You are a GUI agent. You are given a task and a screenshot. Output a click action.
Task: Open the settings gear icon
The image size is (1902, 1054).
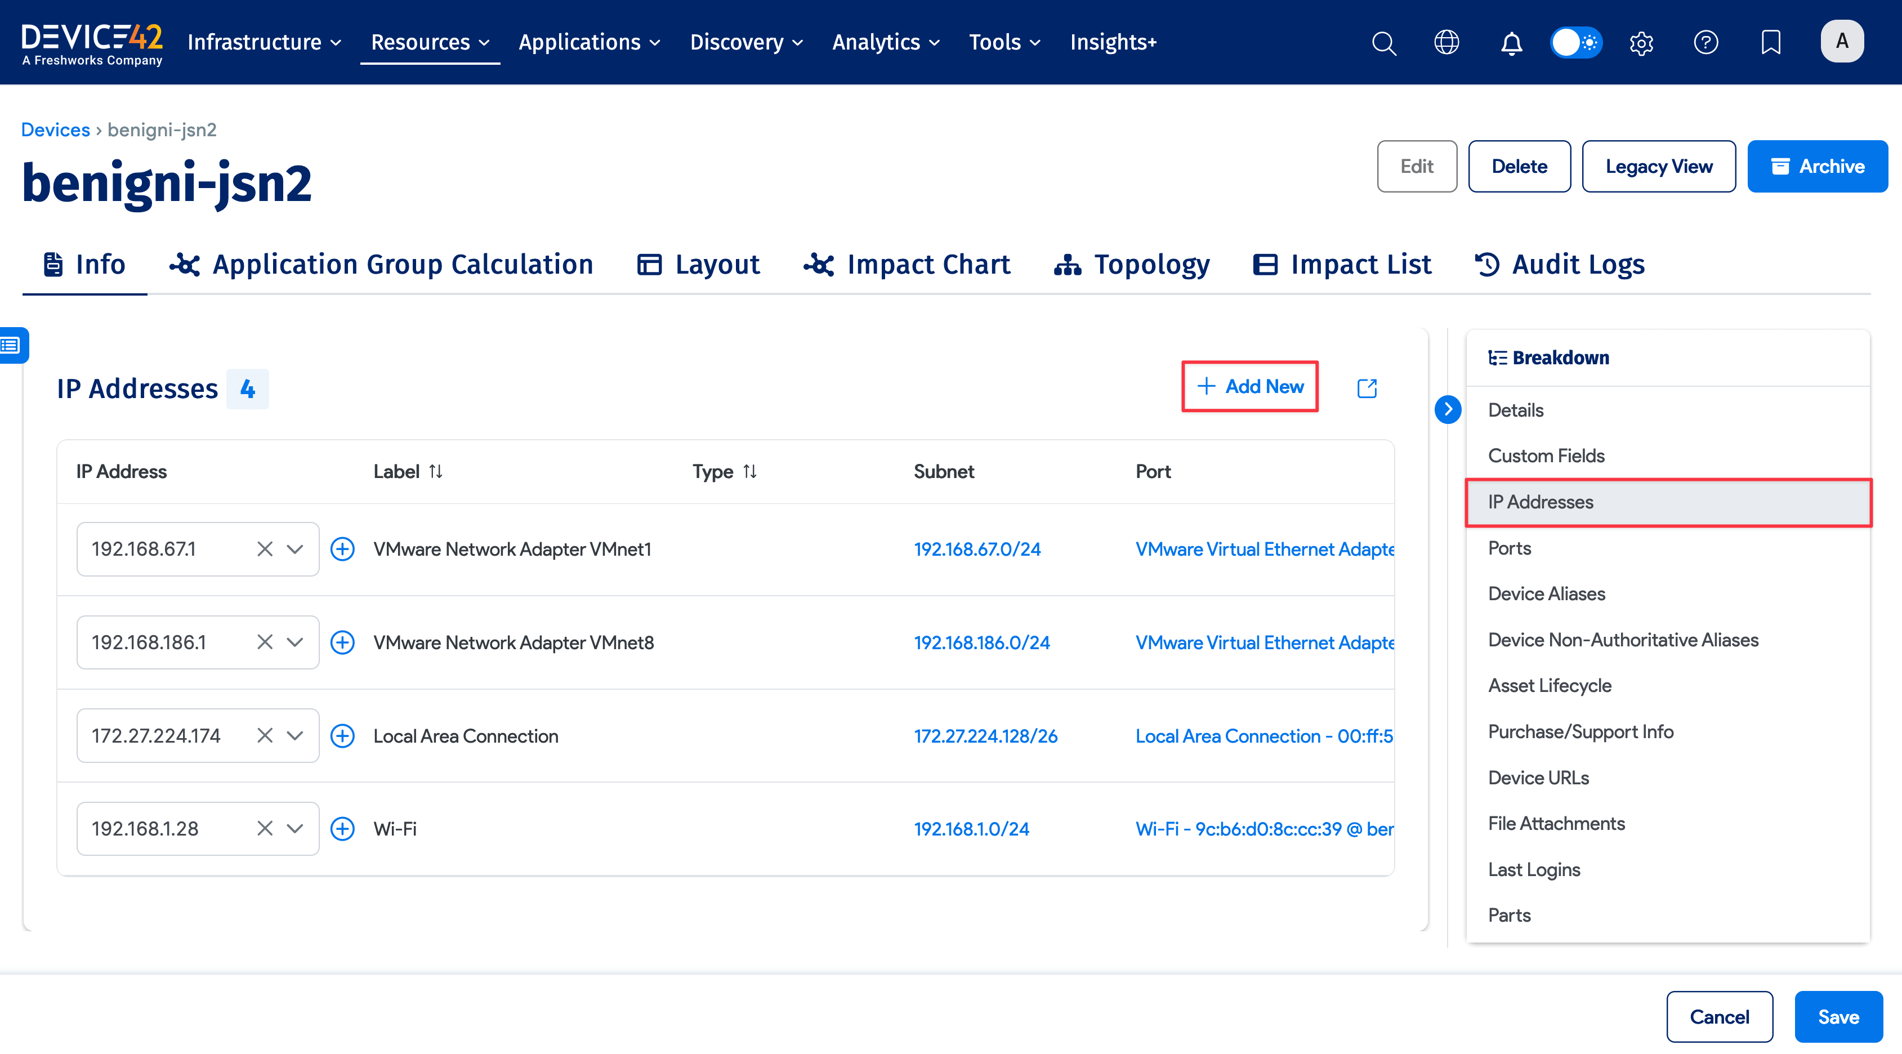pyautogui.click(x=1641, y=43)
